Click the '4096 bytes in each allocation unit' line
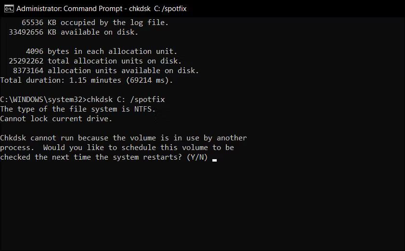Viewport: 405px width, 251px height. coord(102,51)
